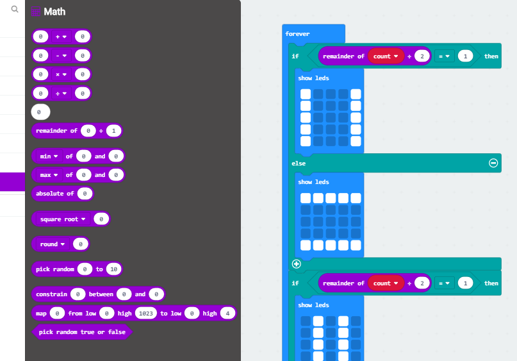
Task: Edit the 1023 value in map block
Action: click(145, 313)
